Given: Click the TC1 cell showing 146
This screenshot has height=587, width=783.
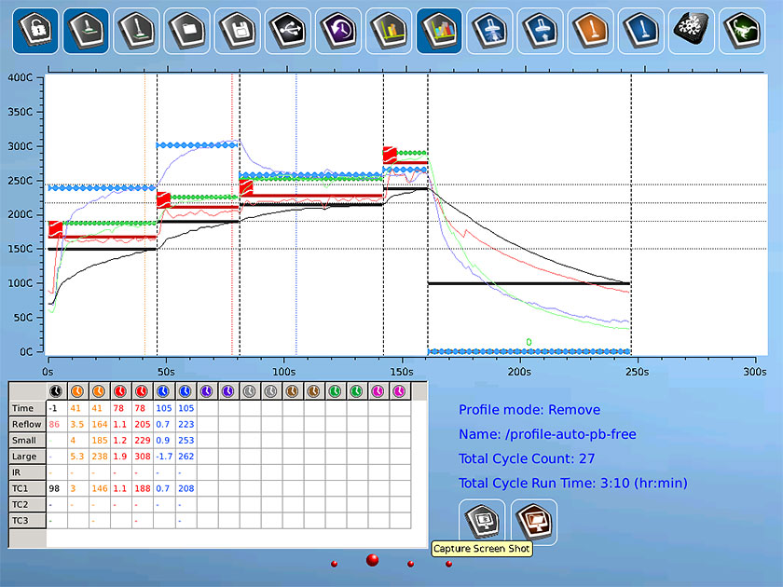Looking at the screenshot, I should pyautogui.click(x=100, y=488).
